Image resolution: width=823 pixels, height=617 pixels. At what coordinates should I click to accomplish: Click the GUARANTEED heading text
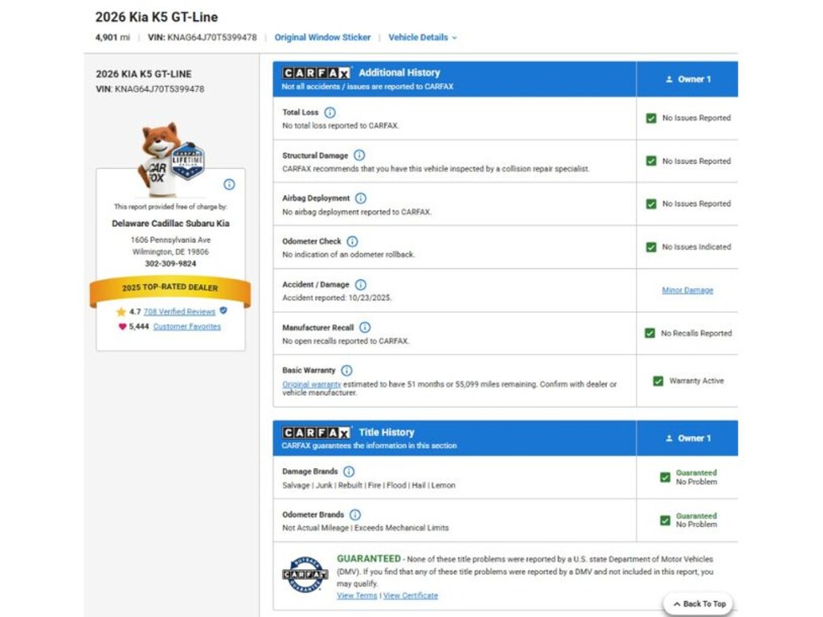(368, 558)
